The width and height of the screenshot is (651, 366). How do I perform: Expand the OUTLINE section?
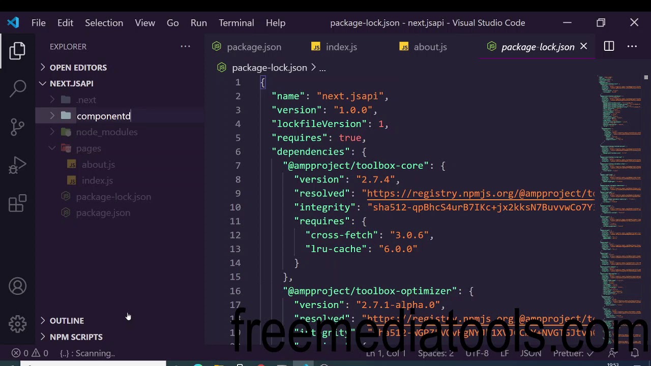[67, 321]
